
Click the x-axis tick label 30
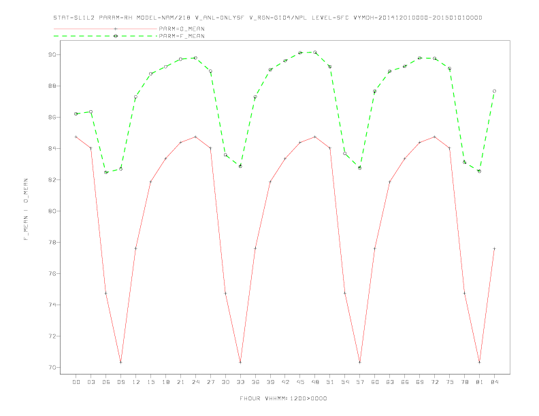225,382
